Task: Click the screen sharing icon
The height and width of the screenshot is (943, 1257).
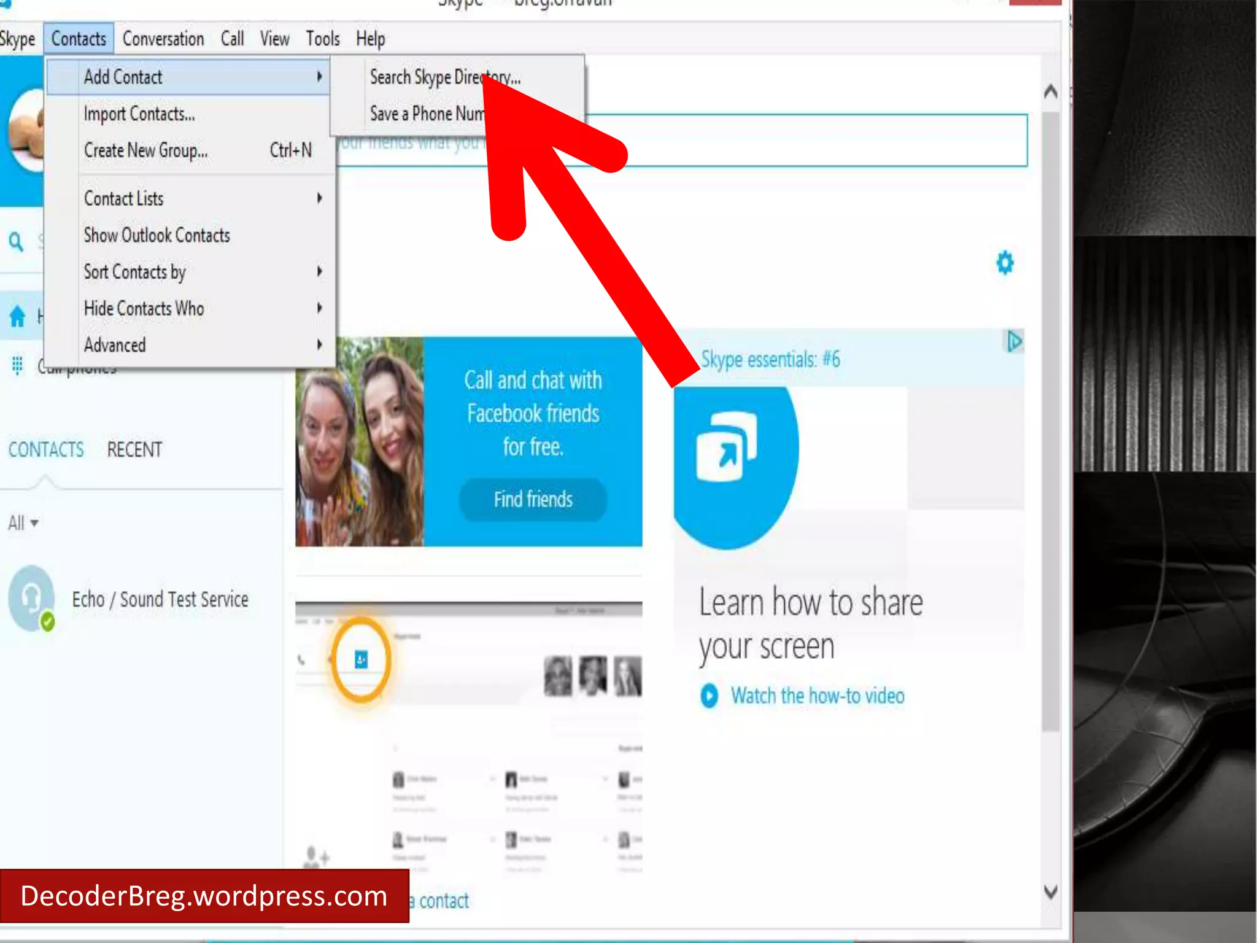Action: [x=727, y=446]
